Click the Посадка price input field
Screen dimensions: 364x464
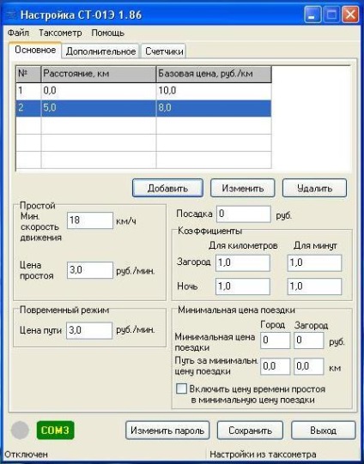244,214
